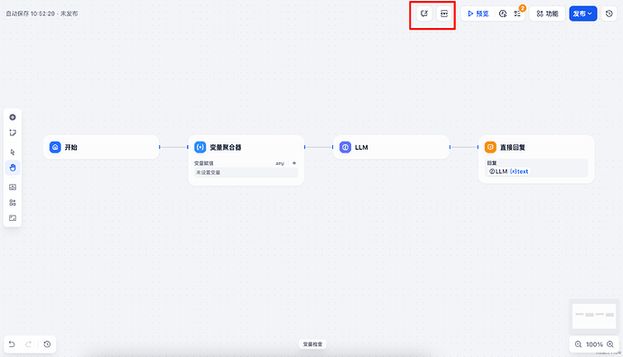Image resolution: width=623 pixels, height=357 pixels.
Task: Open the checklist icon with badge 2
Action: (x=517, y=14)
